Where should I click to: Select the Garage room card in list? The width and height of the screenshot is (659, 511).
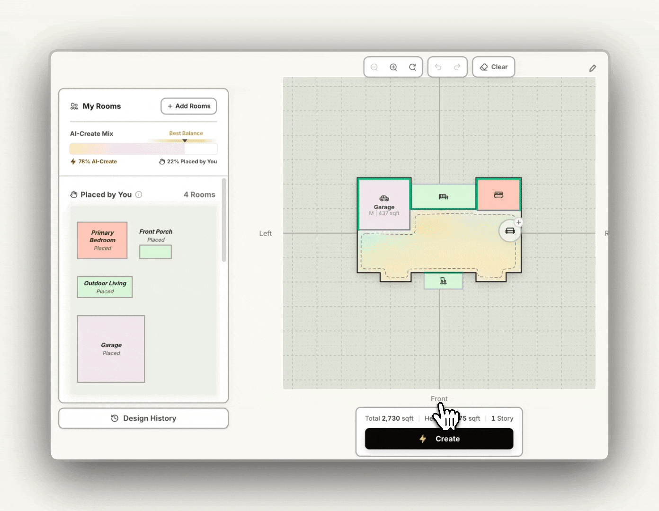point(111,349)
